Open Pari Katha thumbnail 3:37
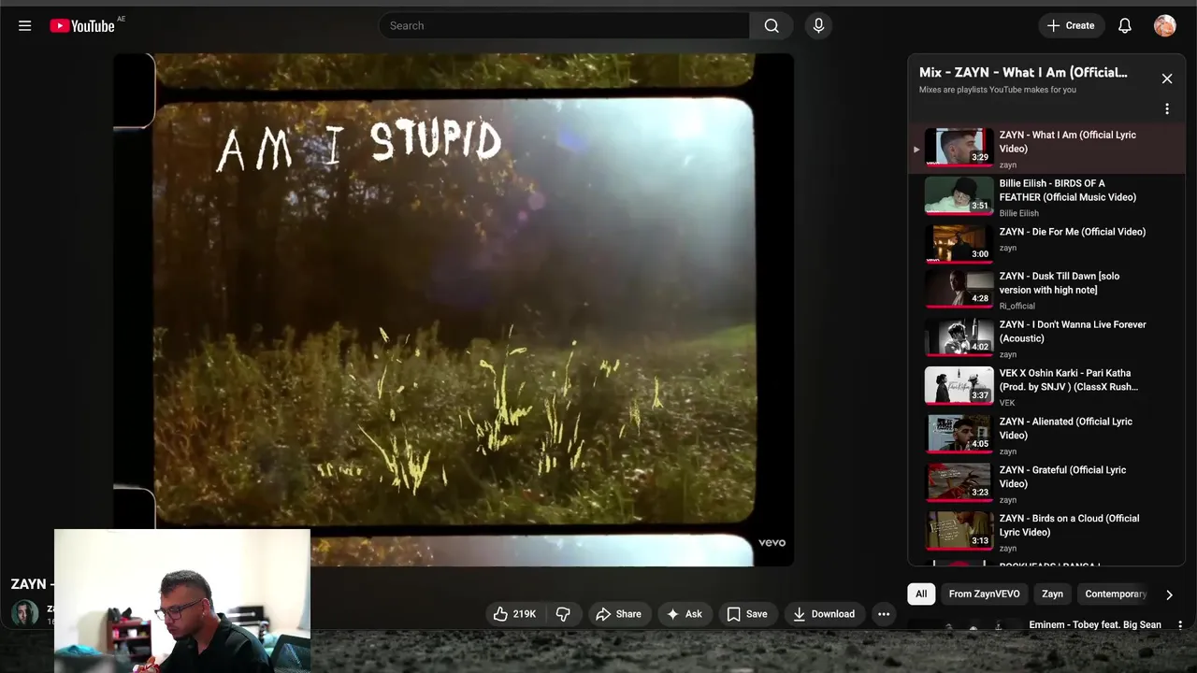The image size is (1197, 673). coord(959,385)
